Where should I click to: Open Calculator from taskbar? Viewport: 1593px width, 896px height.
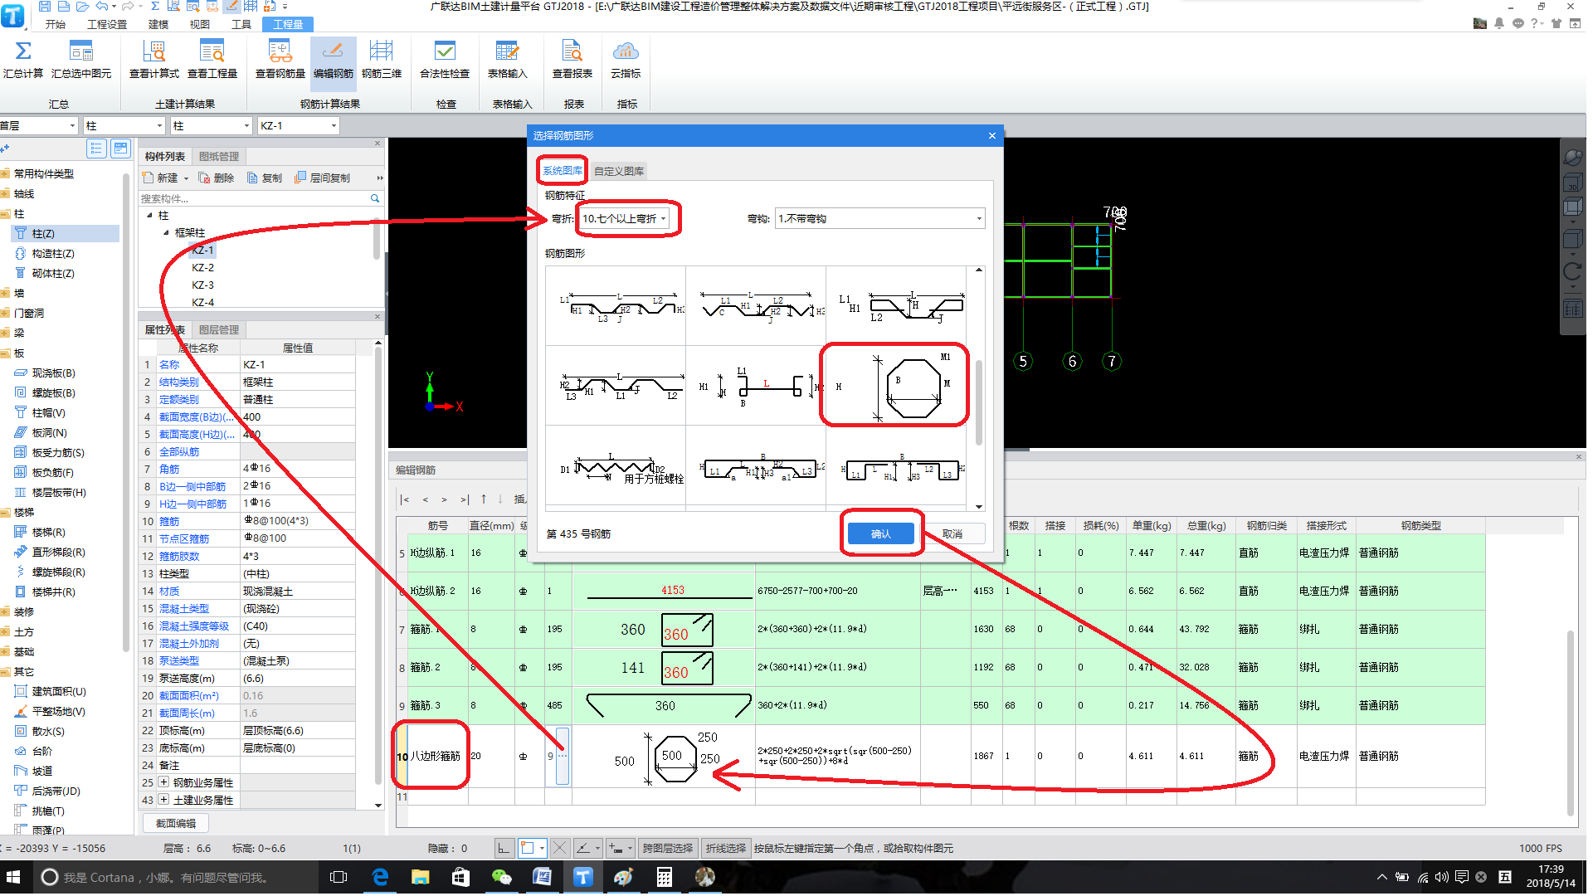click(x=665, y=877)
